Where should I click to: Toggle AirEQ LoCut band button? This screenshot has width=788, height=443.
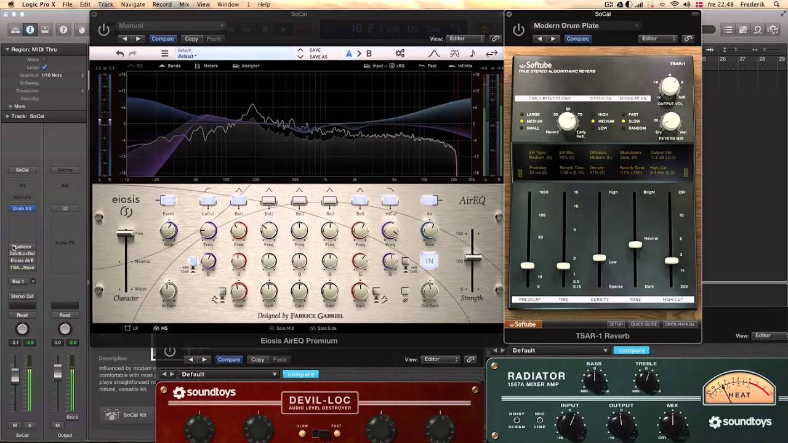pyautogui.click(x=208, y=201)
